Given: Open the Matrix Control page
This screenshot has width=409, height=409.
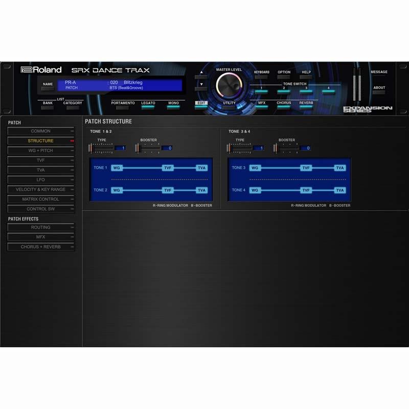Looking at the screenshot, I should 41,199.
